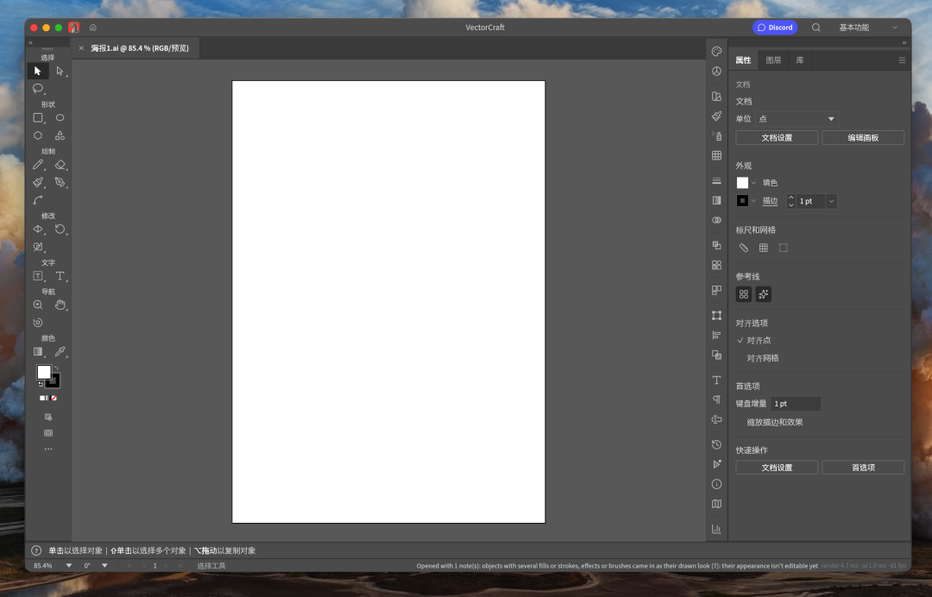
Task: Open the Info panel icon
Action: [x=717, y=484]
